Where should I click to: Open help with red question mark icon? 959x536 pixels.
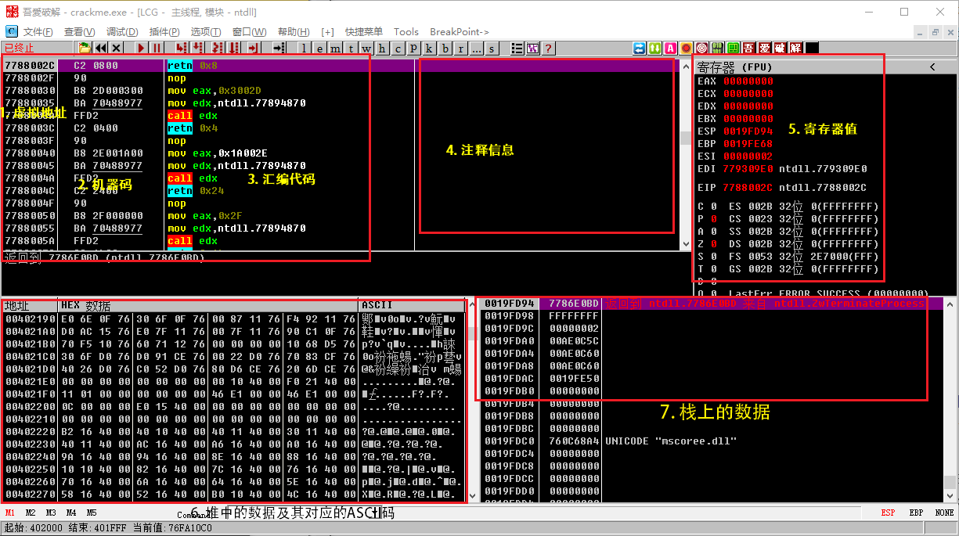[548, 49]
